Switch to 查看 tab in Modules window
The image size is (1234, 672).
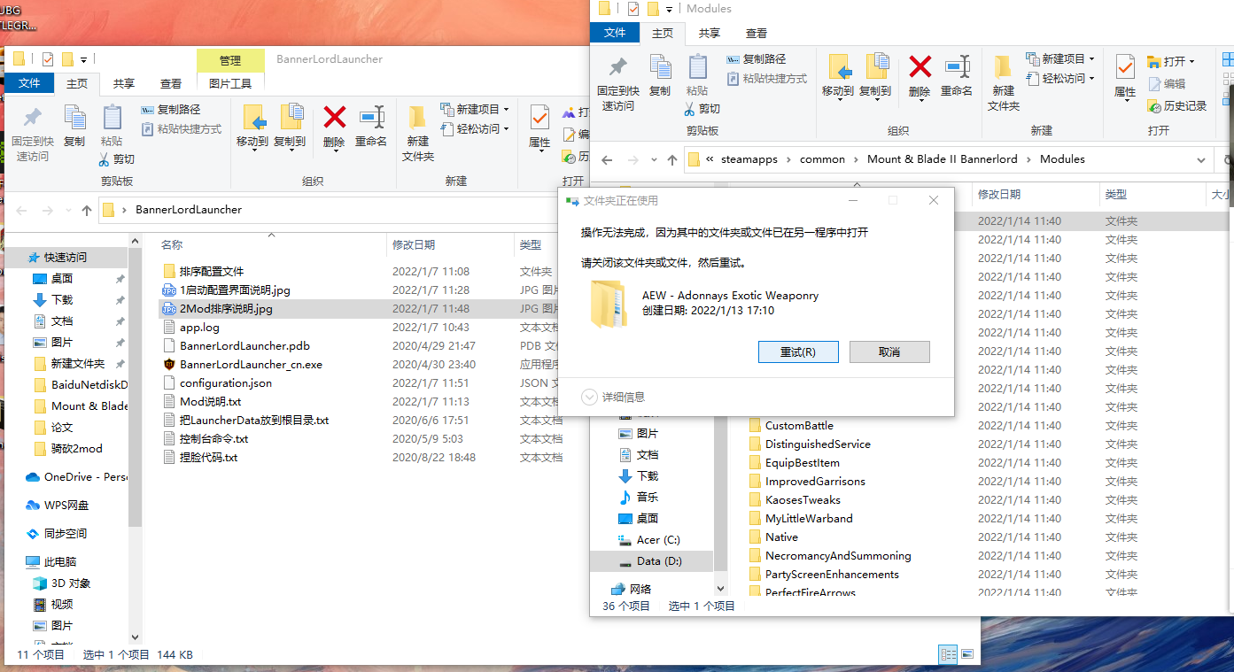pos(757,33)
